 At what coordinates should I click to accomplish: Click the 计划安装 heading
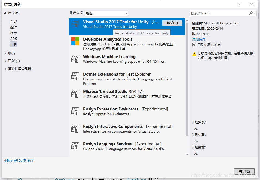click(198, 122)
